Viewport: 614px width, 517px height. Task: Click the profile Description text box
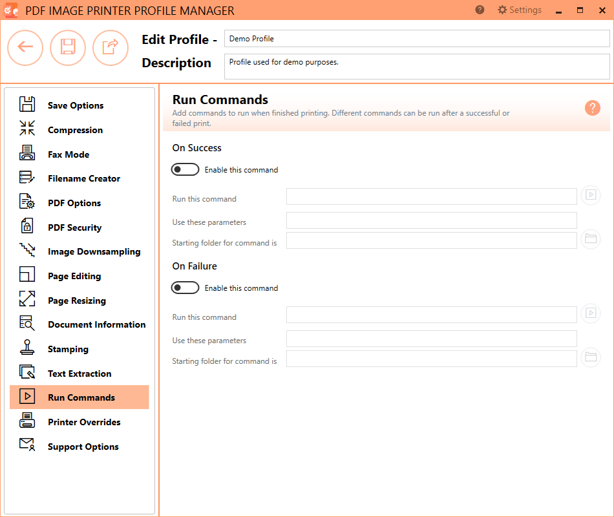pos(416,66)
